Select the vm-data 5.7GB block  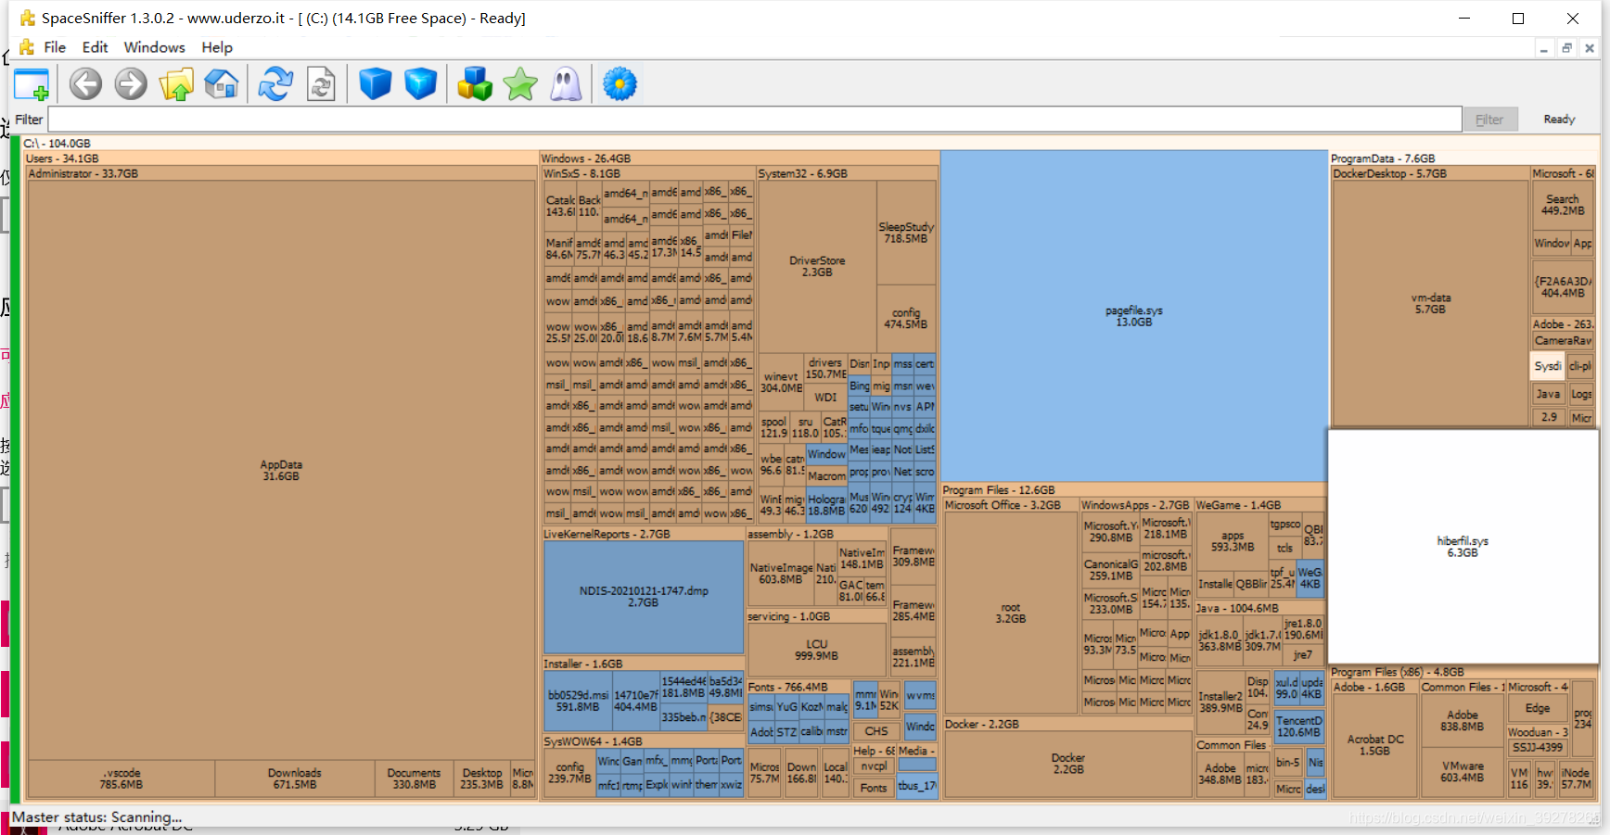tap(1430, 303)
